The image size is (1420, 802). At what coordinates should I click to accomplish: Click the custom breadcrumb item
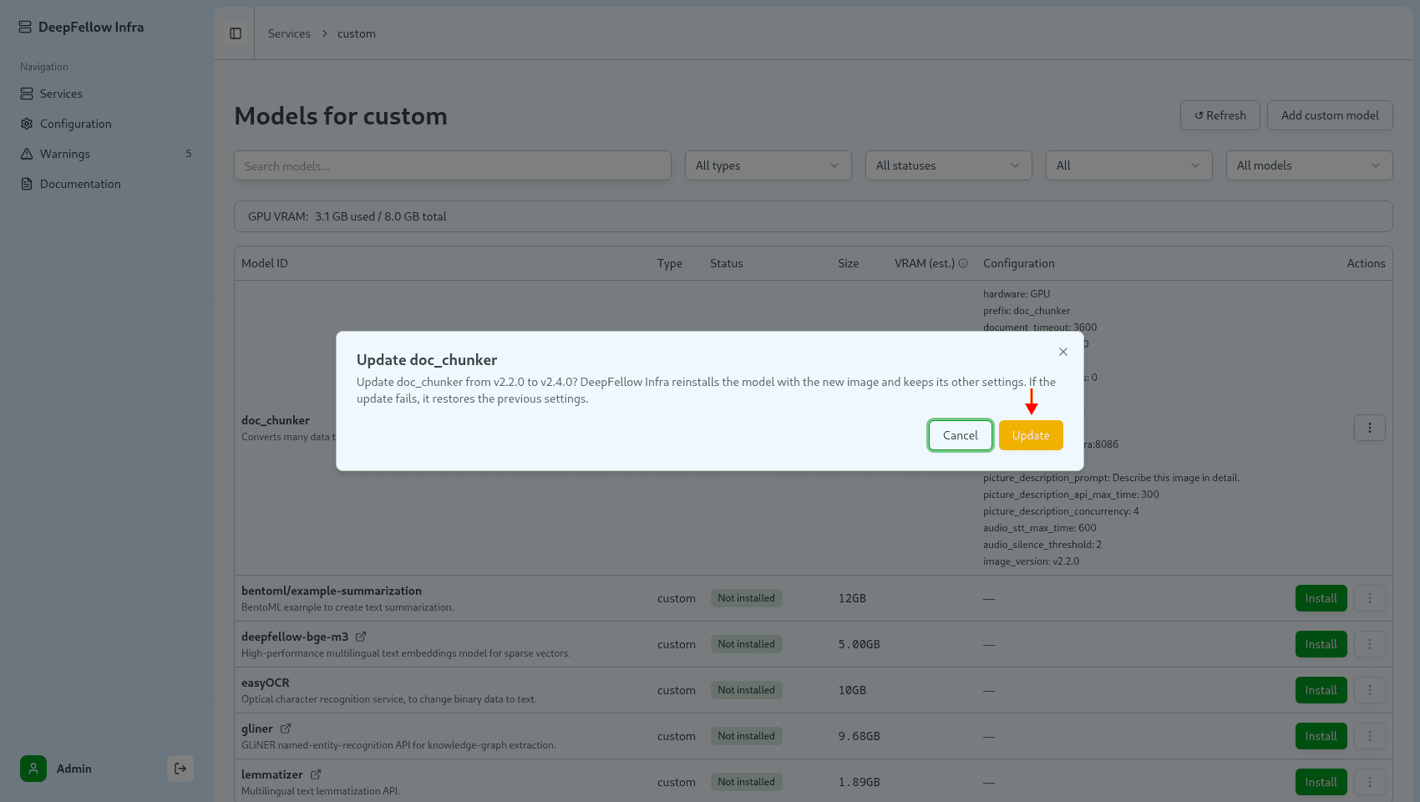357,33
